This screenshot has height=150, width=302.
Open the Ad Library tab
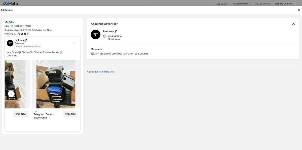[x=222, y=4]
